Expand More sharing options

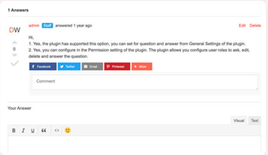(x=142, y=66)
